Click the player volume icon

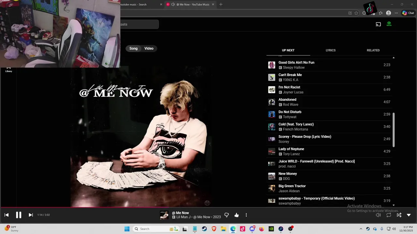[378, 215]
